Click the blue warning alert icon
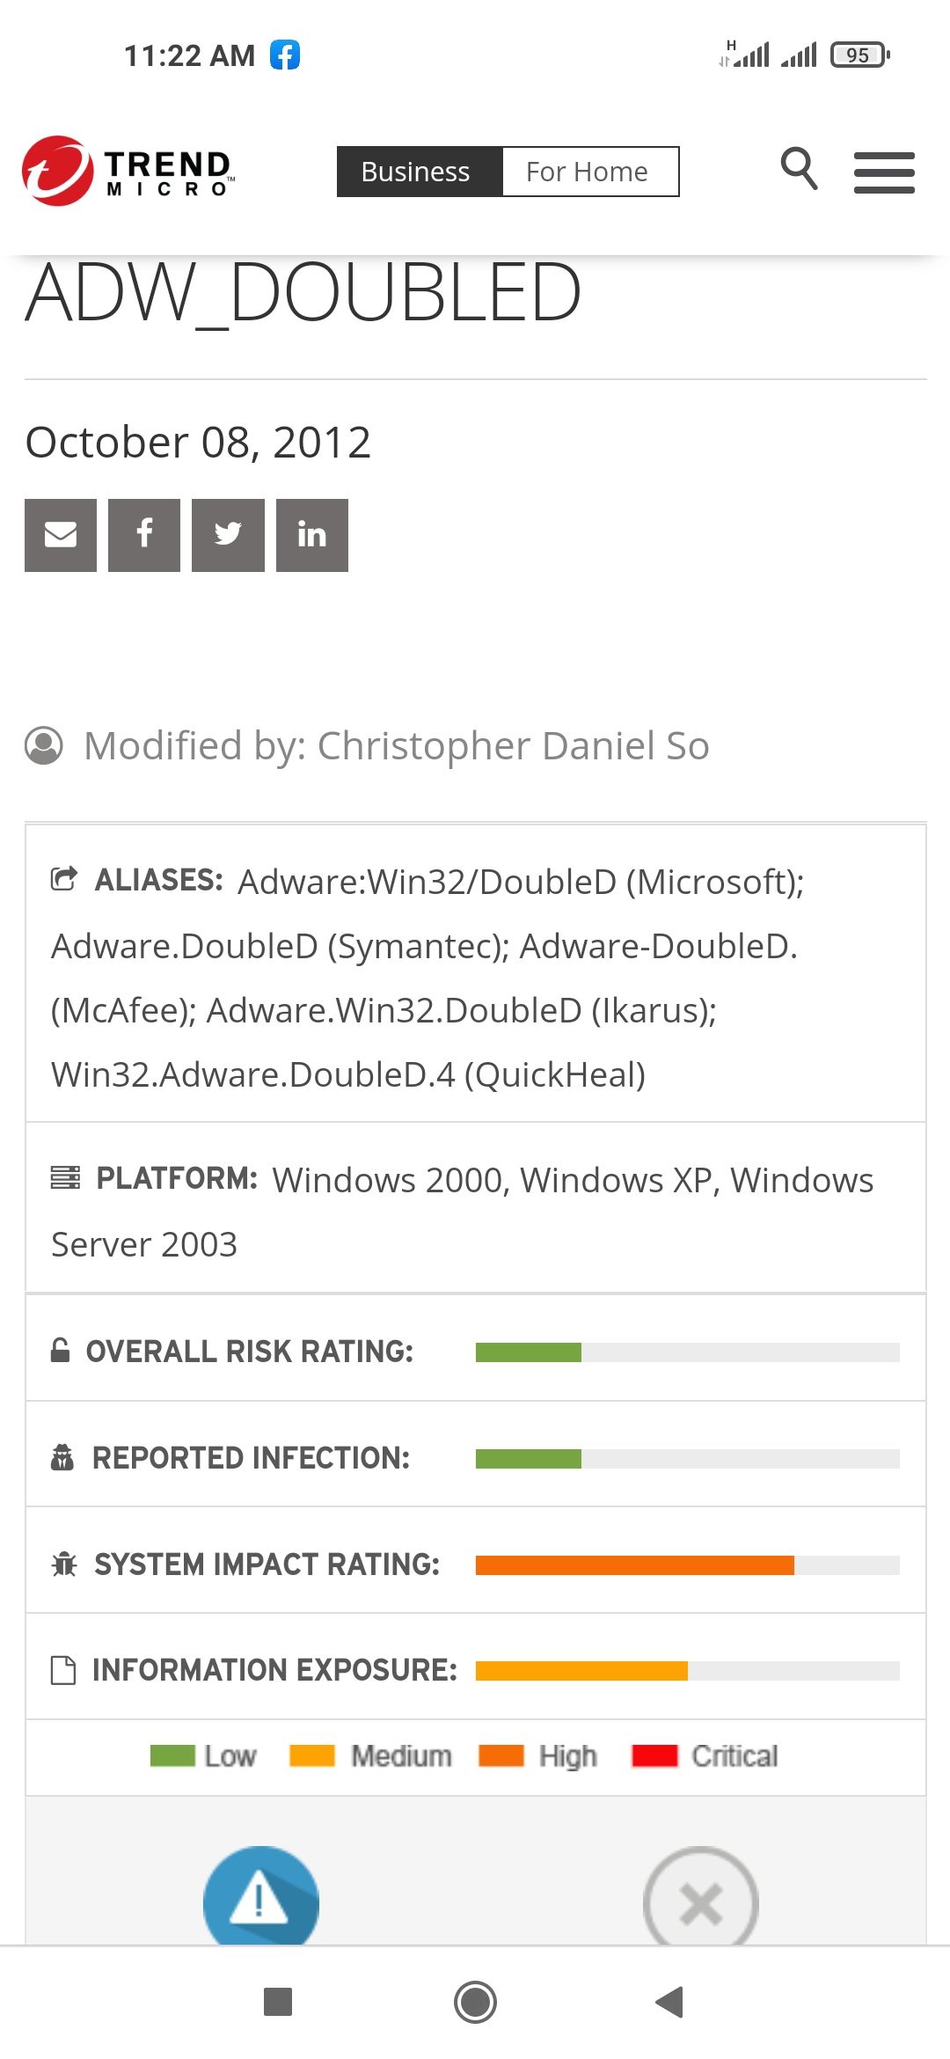The width and height of the screenshot is (950, 2059). [x=261, y=1901]
